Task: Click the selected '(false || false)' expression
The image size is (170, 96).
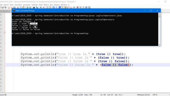Action: [x=115, y=65]
